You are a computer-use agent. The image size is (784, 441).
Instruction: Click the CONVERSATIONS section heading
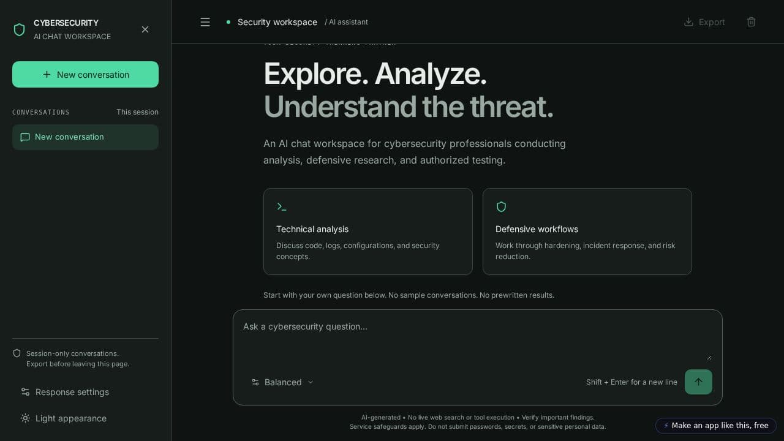click(x=41, y=112)
